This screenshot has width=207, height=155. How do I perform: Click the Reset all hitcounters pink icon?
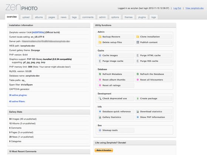[138, 80]
